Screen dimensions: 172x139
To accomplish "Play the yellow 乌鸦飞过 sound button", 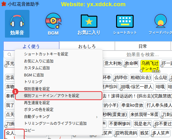I will tap(150, 66).
